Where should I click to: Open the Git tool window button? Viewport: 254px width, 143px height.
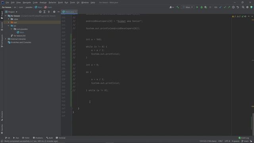(8, 138)
